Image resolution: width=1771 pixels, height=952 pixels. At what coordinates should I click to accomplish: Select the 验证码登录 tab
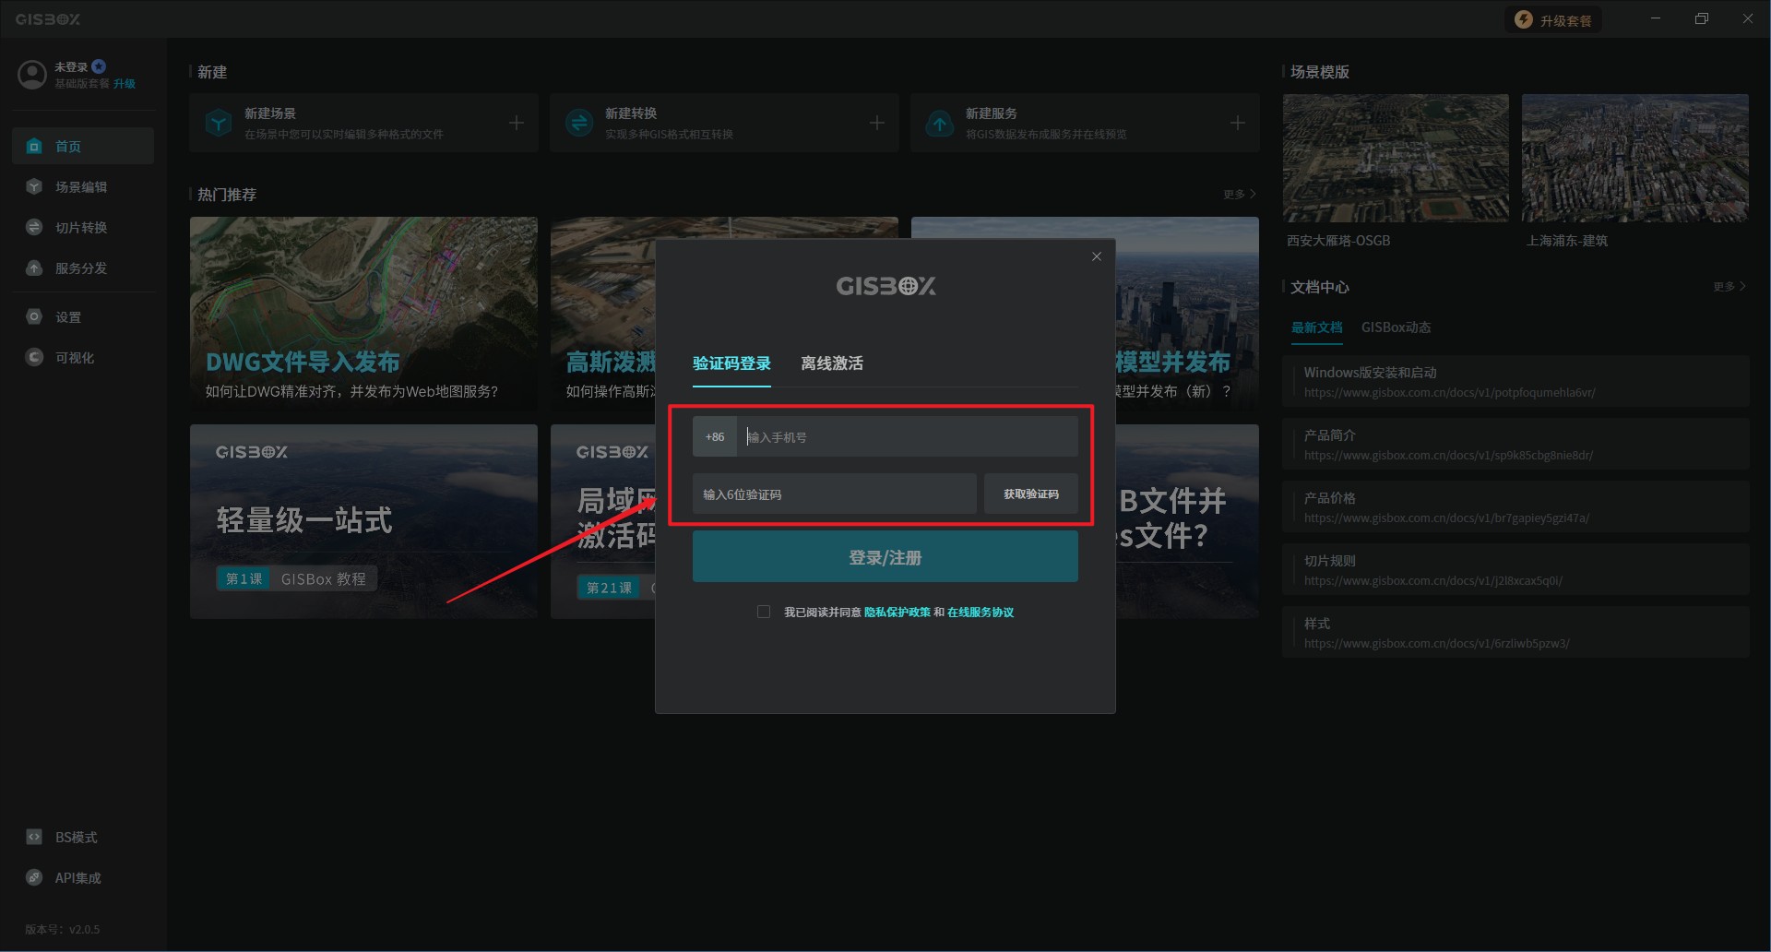731,363
